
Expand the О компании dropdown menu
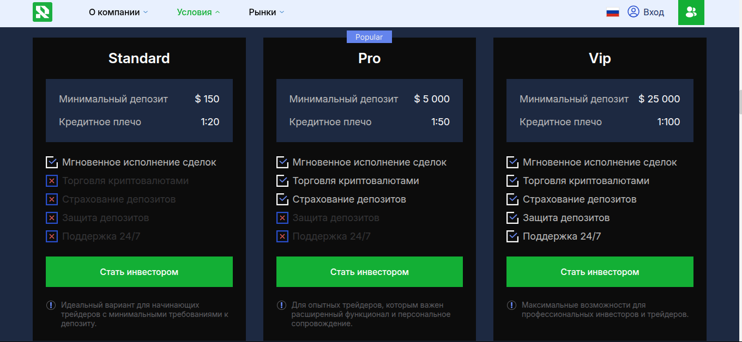coord(118,12)
